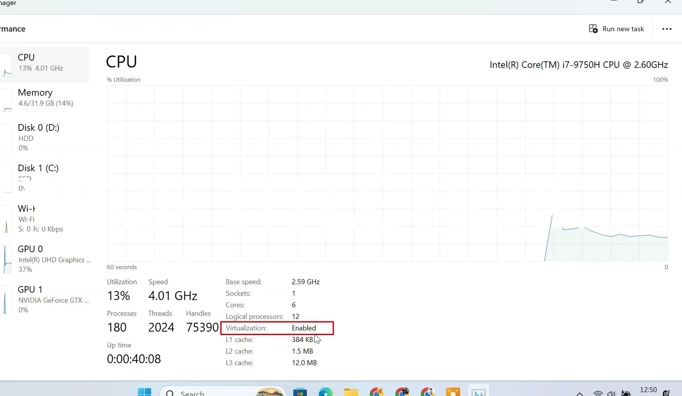Click the up time value 0:00:40:08

[x=134, y=359]
